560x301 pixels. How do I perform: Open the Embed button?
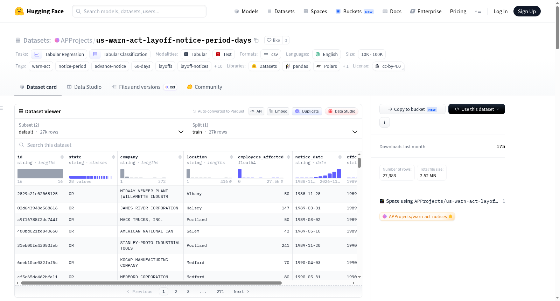(278, 111)
